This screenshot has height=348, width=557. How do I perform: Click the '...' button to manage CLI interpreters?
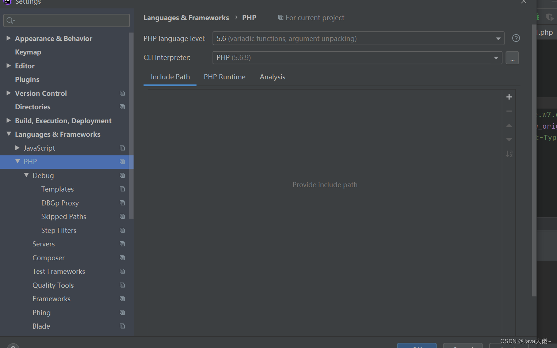(x=512, y=57)
